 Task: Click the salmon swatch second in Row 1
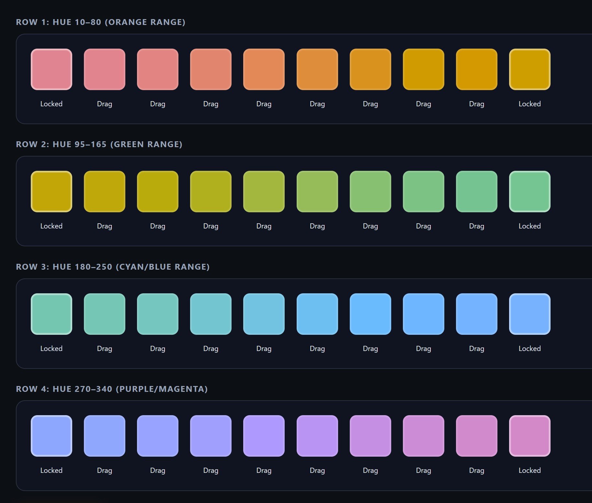(x=104, y=69)
